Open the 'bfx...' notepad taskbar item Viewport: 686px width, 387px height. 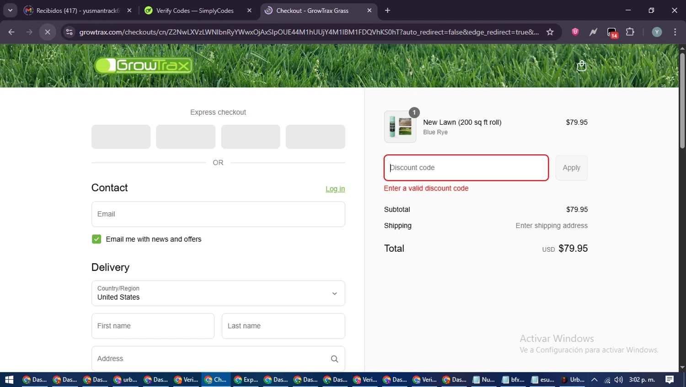click(x=514, y=380)
